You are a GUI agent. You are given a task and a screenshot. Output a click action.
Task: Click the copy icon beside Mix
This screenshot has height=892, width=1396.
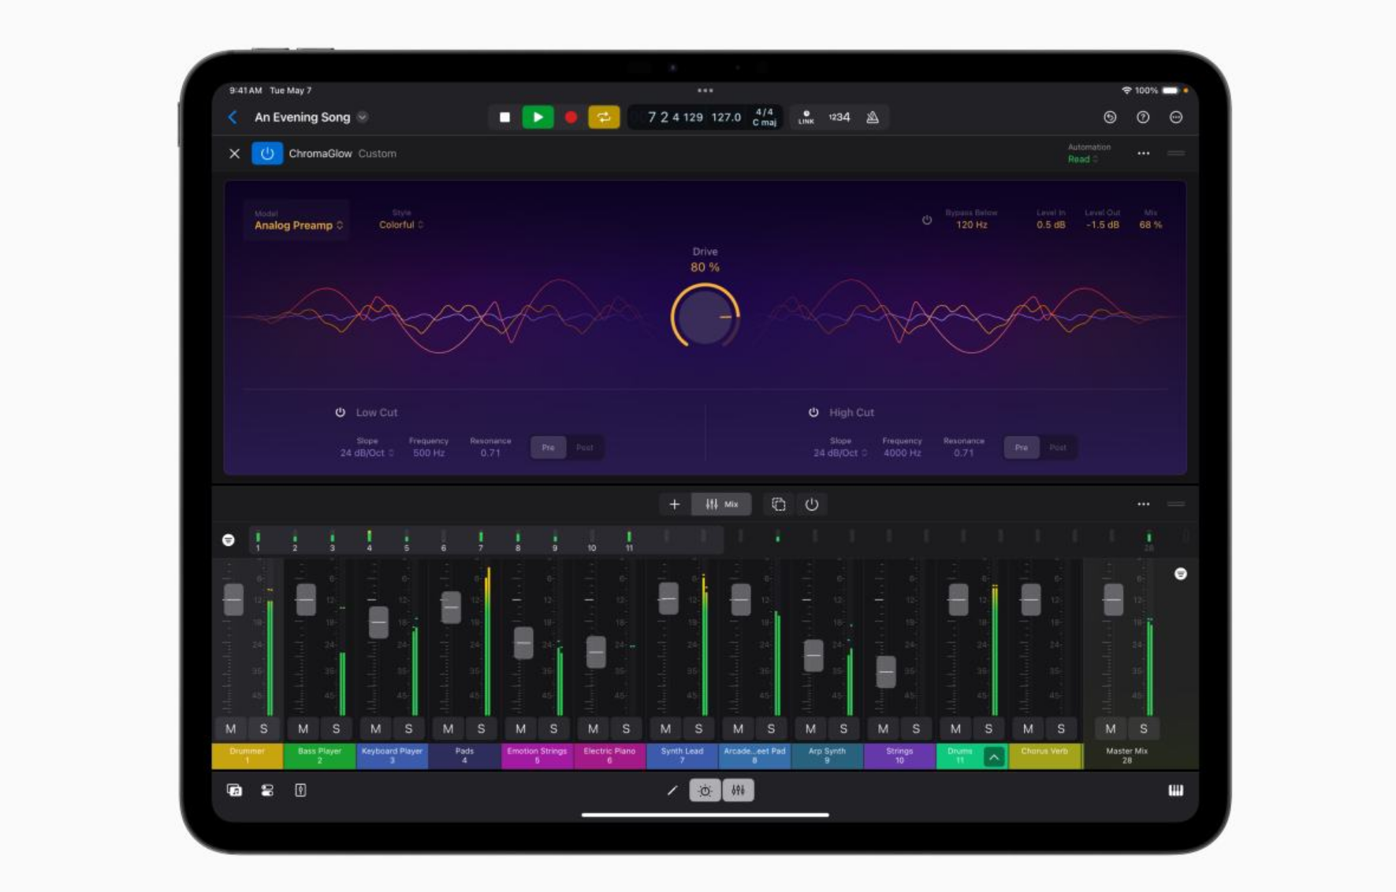pos(778,504)
